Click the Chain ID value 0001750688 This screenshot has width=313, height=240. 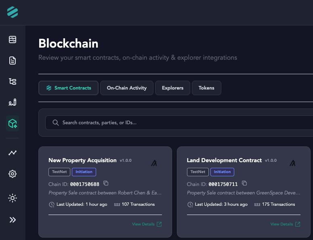(x=85, y=184)
